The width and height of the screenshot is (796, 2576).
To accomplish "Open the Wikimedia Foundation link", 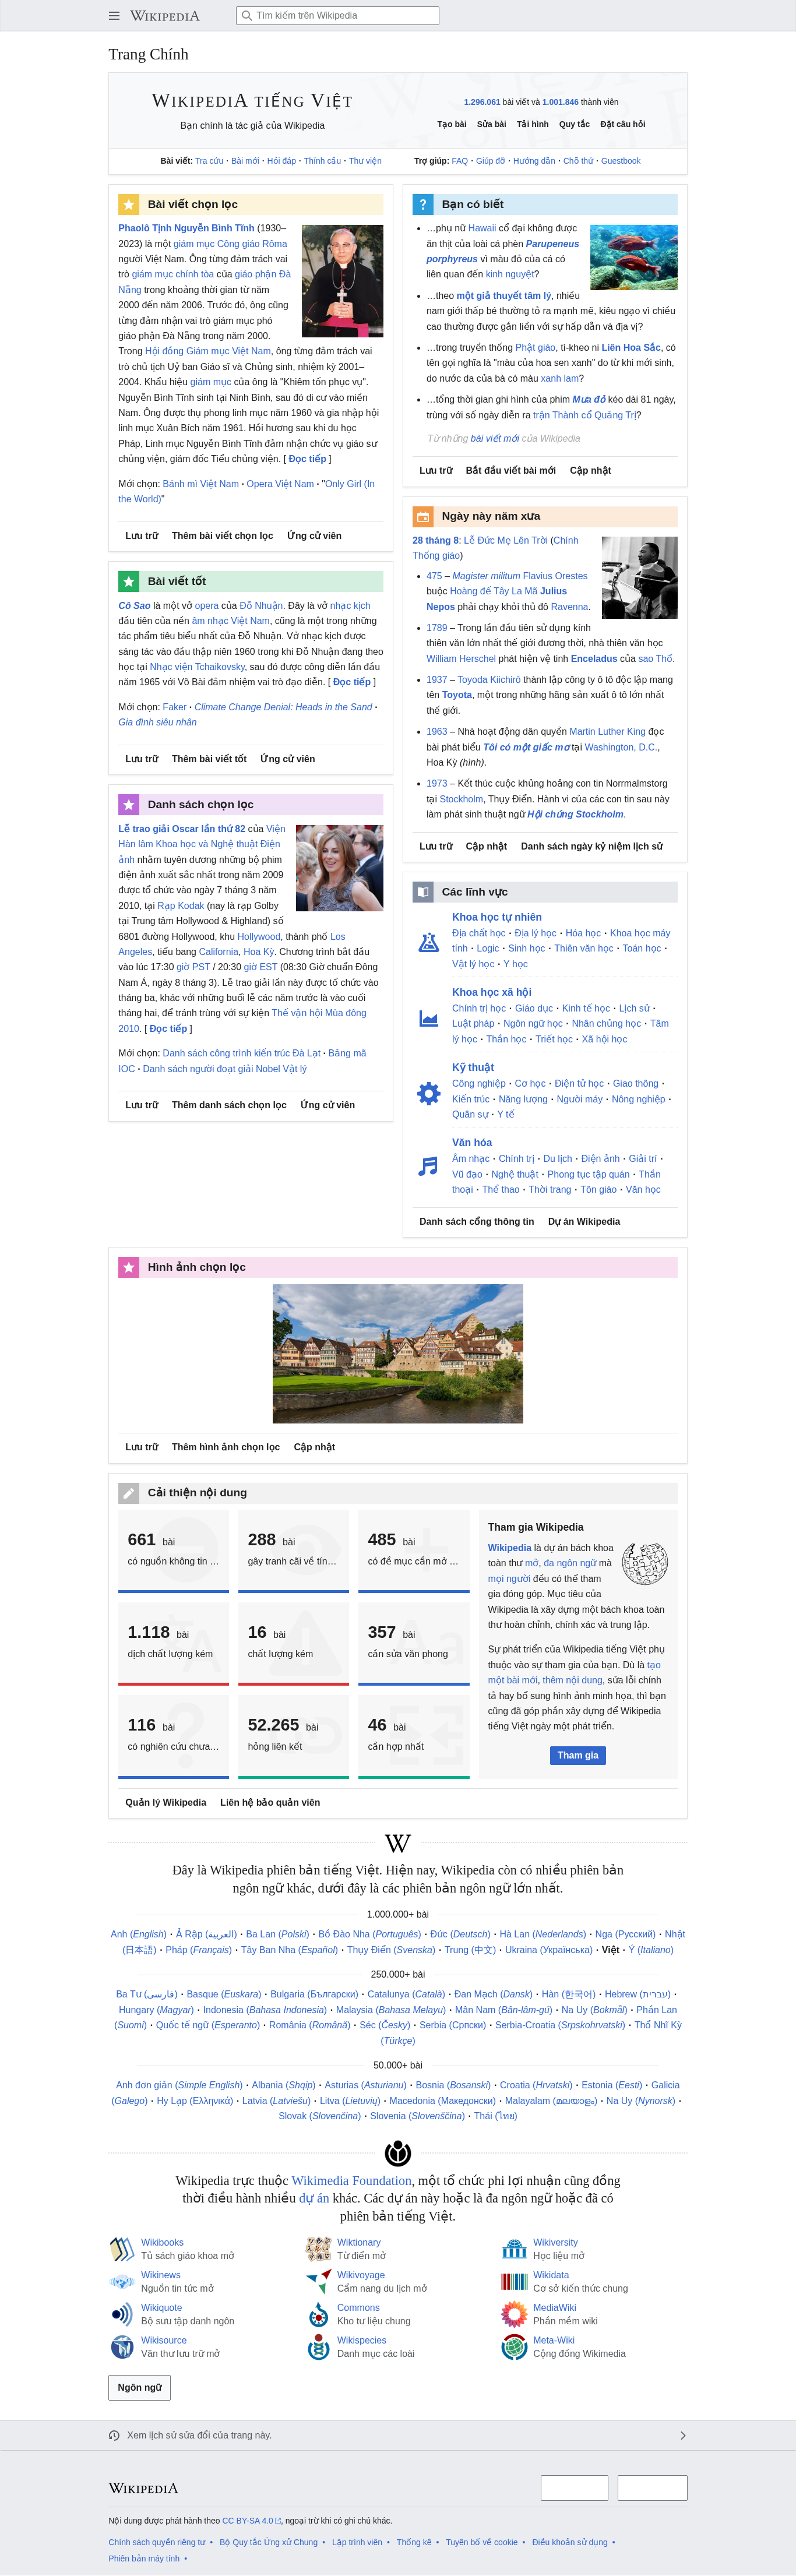I will (x=351, y=2180).
